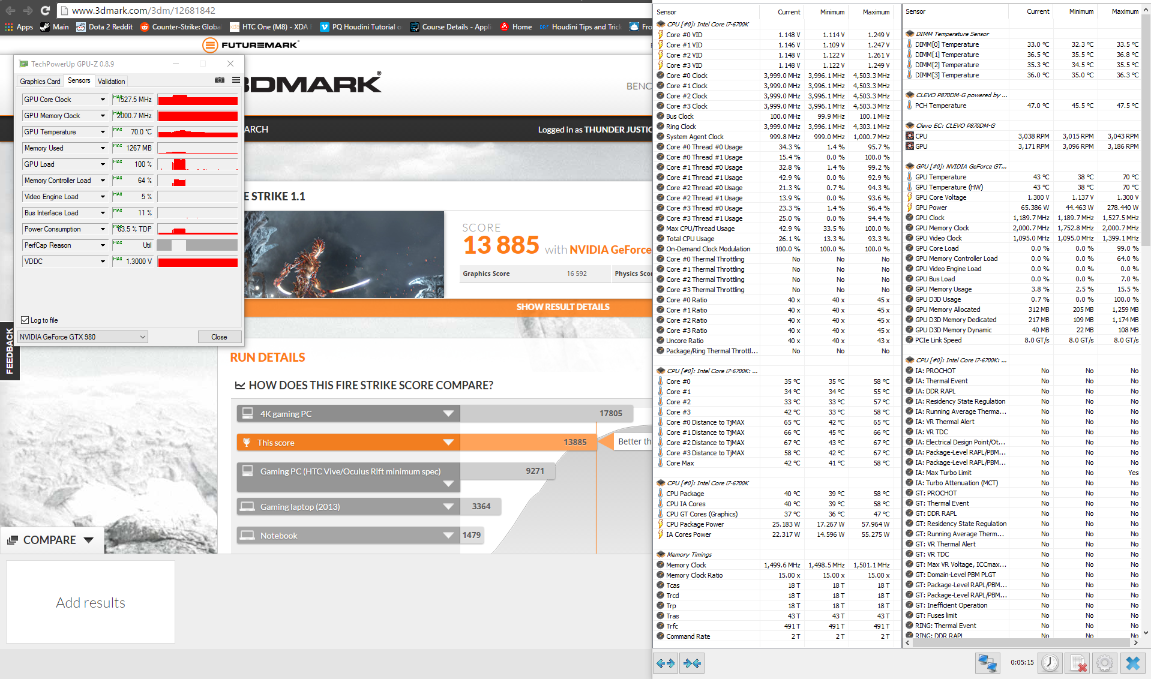Open the VDDC sensor dropdown
The height and width of the screenshot is (679, 1151).
(x=103, y=262)
